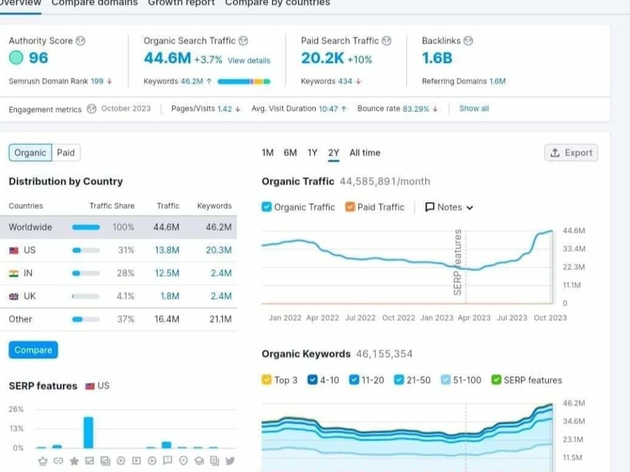Click IN traffic value 12.5M
The image size is (630, 472).
pyautogui.click(x=167, y=274)
